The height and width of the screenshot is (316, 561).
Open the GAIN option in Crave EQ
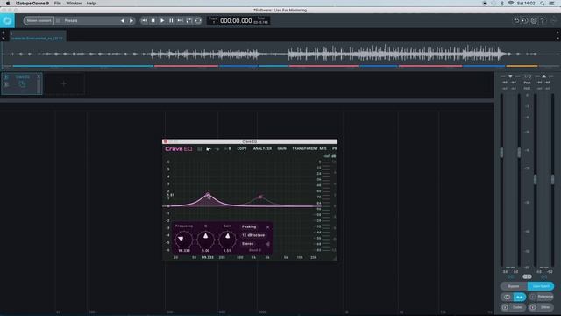pyautogui.click(x=281, y=148)
